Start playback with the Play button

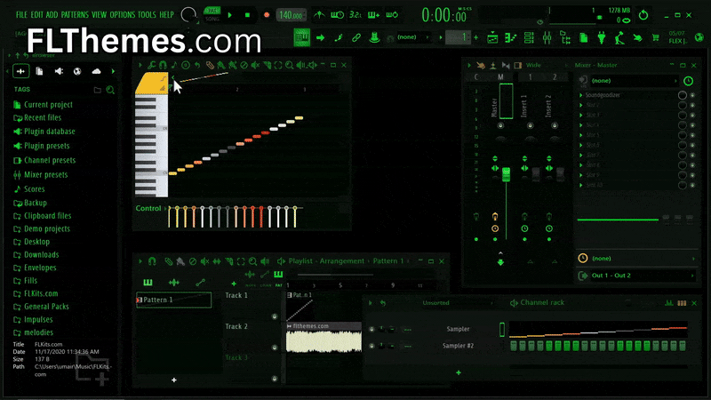pyautogui.click(x=230, y=15)
